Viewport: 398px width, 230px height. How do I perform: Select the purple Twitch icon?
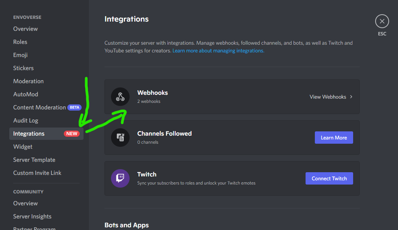pos(120,178)
